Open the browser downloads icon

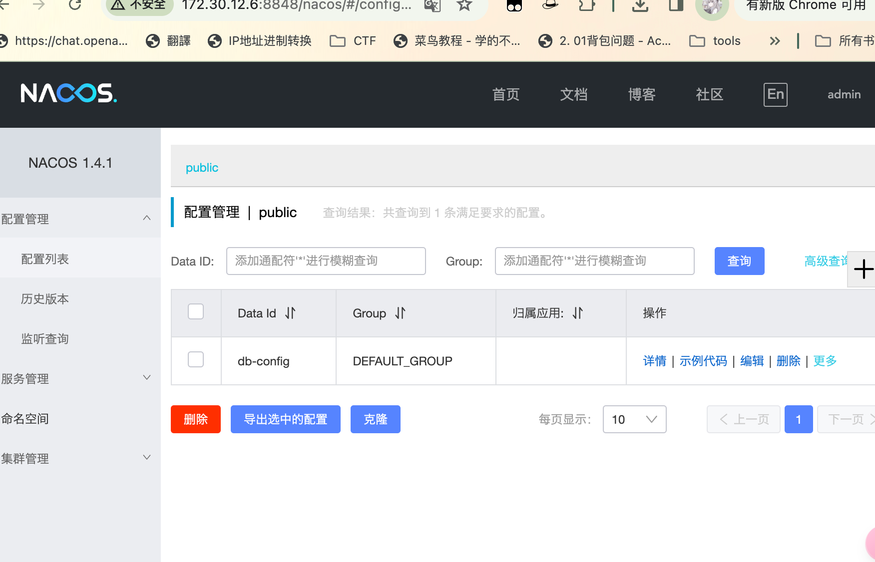(x=640, y=5)
